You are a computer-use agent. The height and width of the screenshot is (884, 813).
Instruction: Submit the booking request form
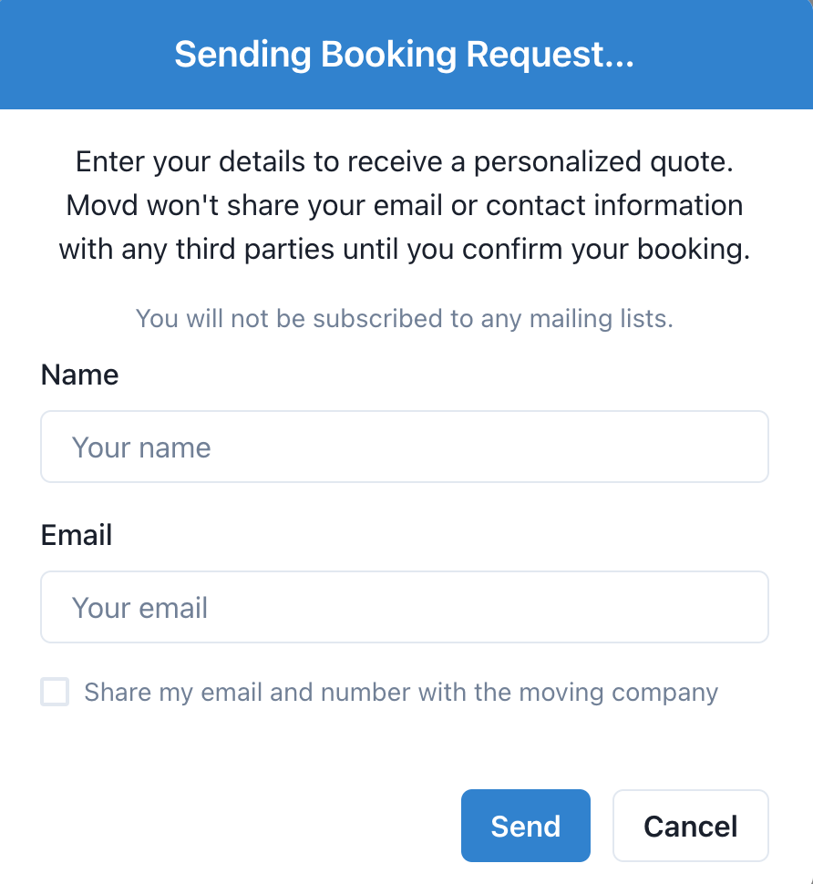(525, 826)
